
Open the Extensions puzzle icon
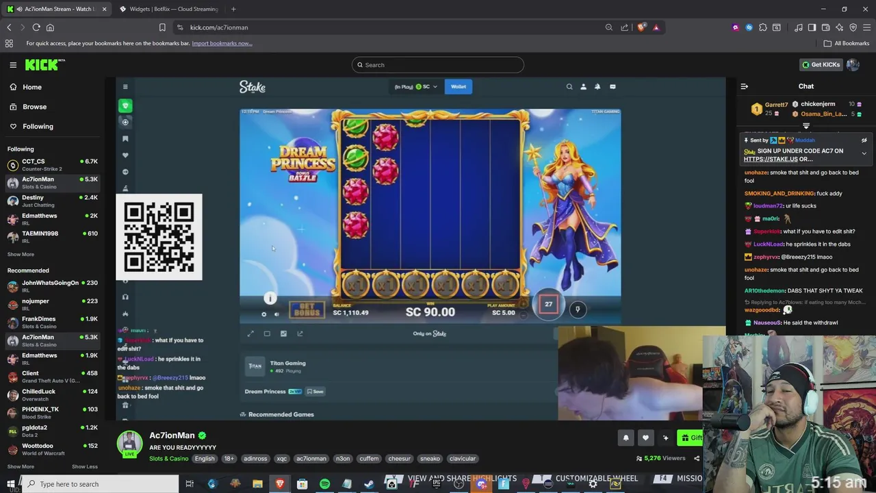click(763, 27)
